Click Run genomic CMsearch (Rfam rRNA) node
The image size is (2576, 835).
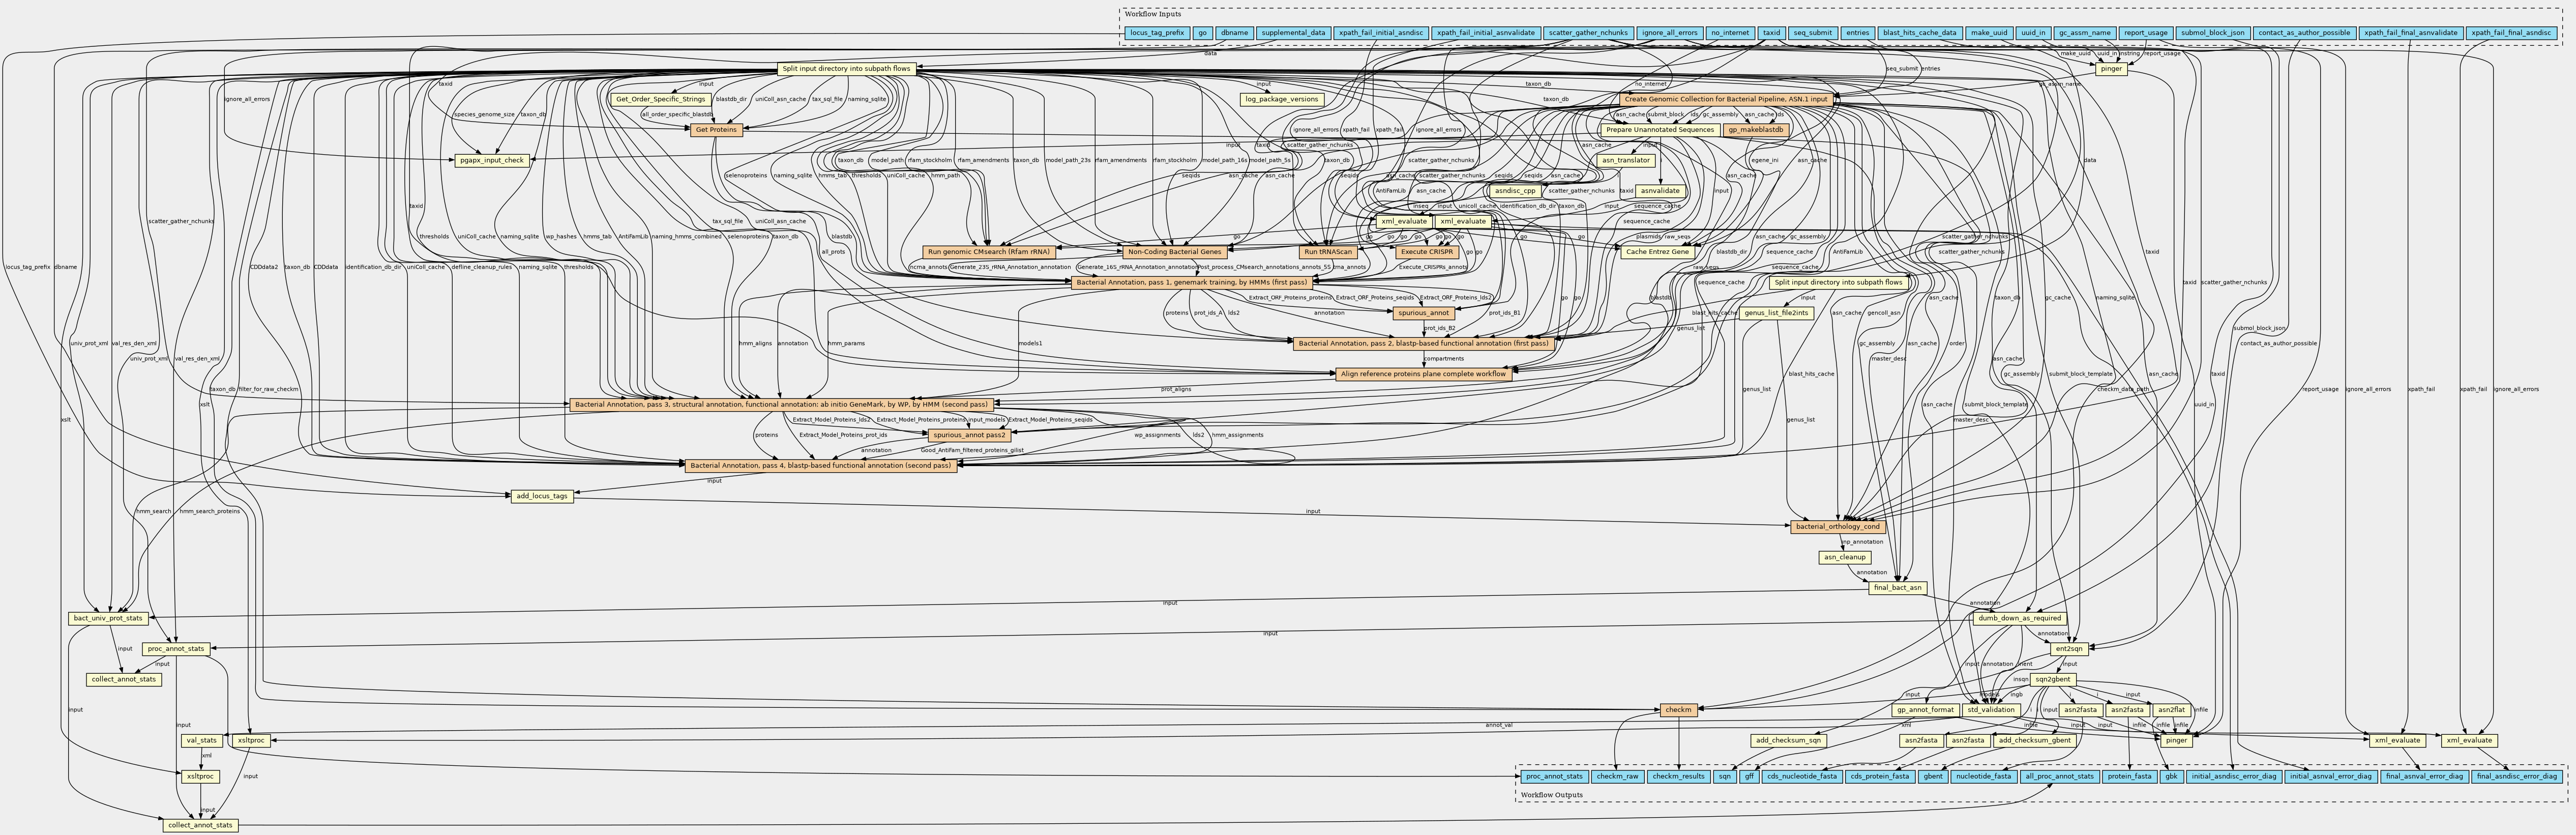click(x=989, y=252)
